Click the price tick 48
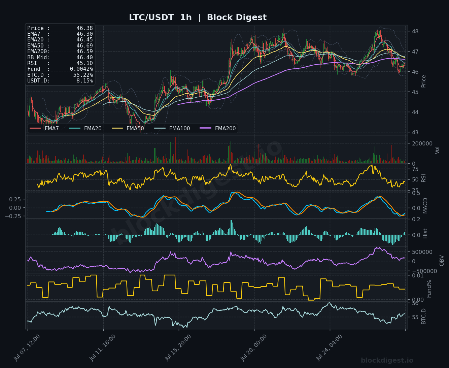This screenshot has width=449, height=368. [x=415, y=32]
